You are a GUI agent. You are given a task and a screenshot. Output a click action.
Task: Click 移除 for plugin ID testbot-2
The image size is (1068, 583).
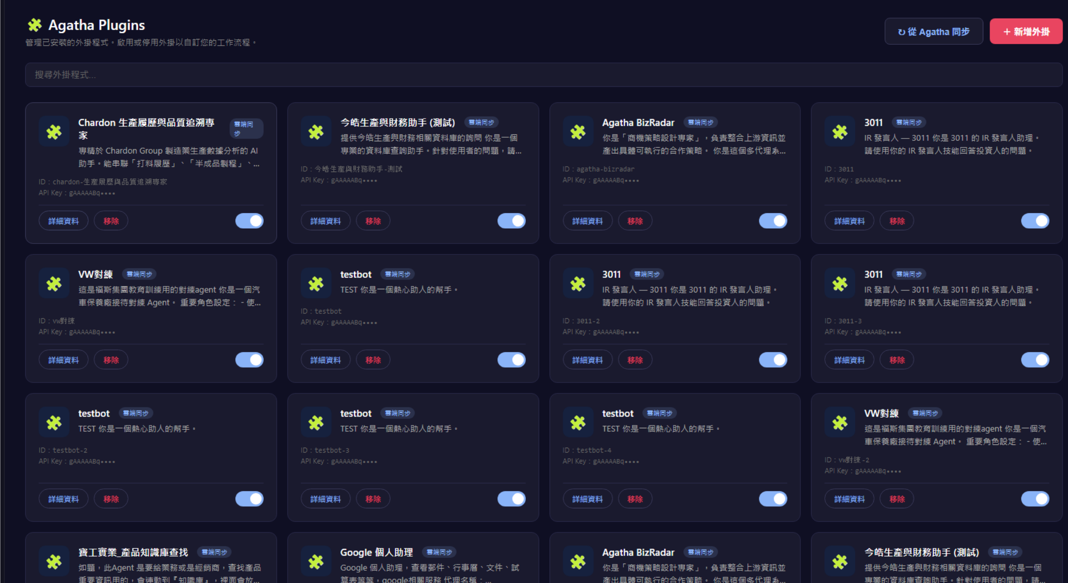pos(111,499)
